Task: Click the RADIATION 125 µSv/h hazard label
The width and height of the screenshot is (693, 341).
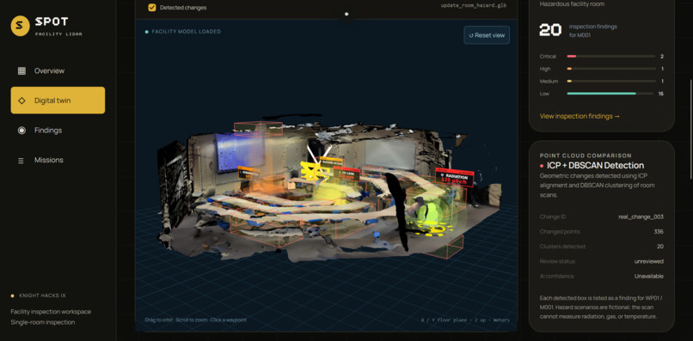Action: [x=454, y=177]
